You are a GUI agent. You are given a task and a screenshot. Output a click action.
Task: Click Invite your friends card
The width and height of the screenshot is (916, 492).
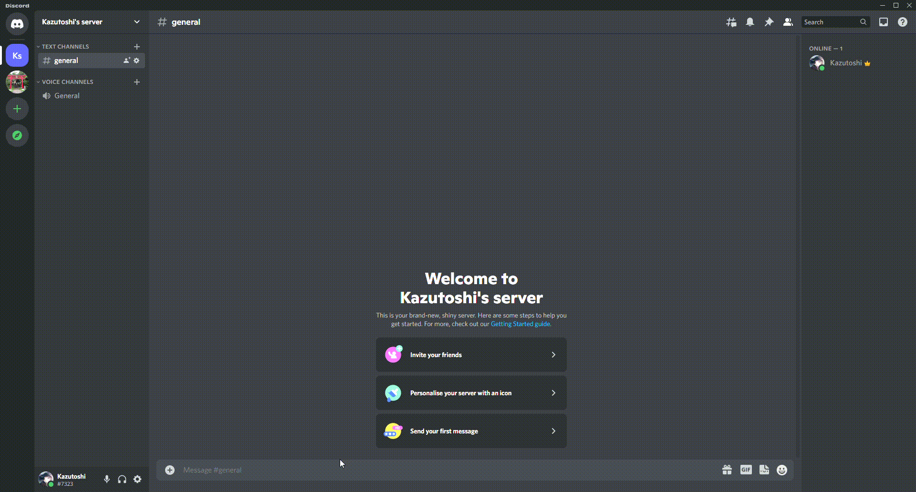tap(471, 355)
